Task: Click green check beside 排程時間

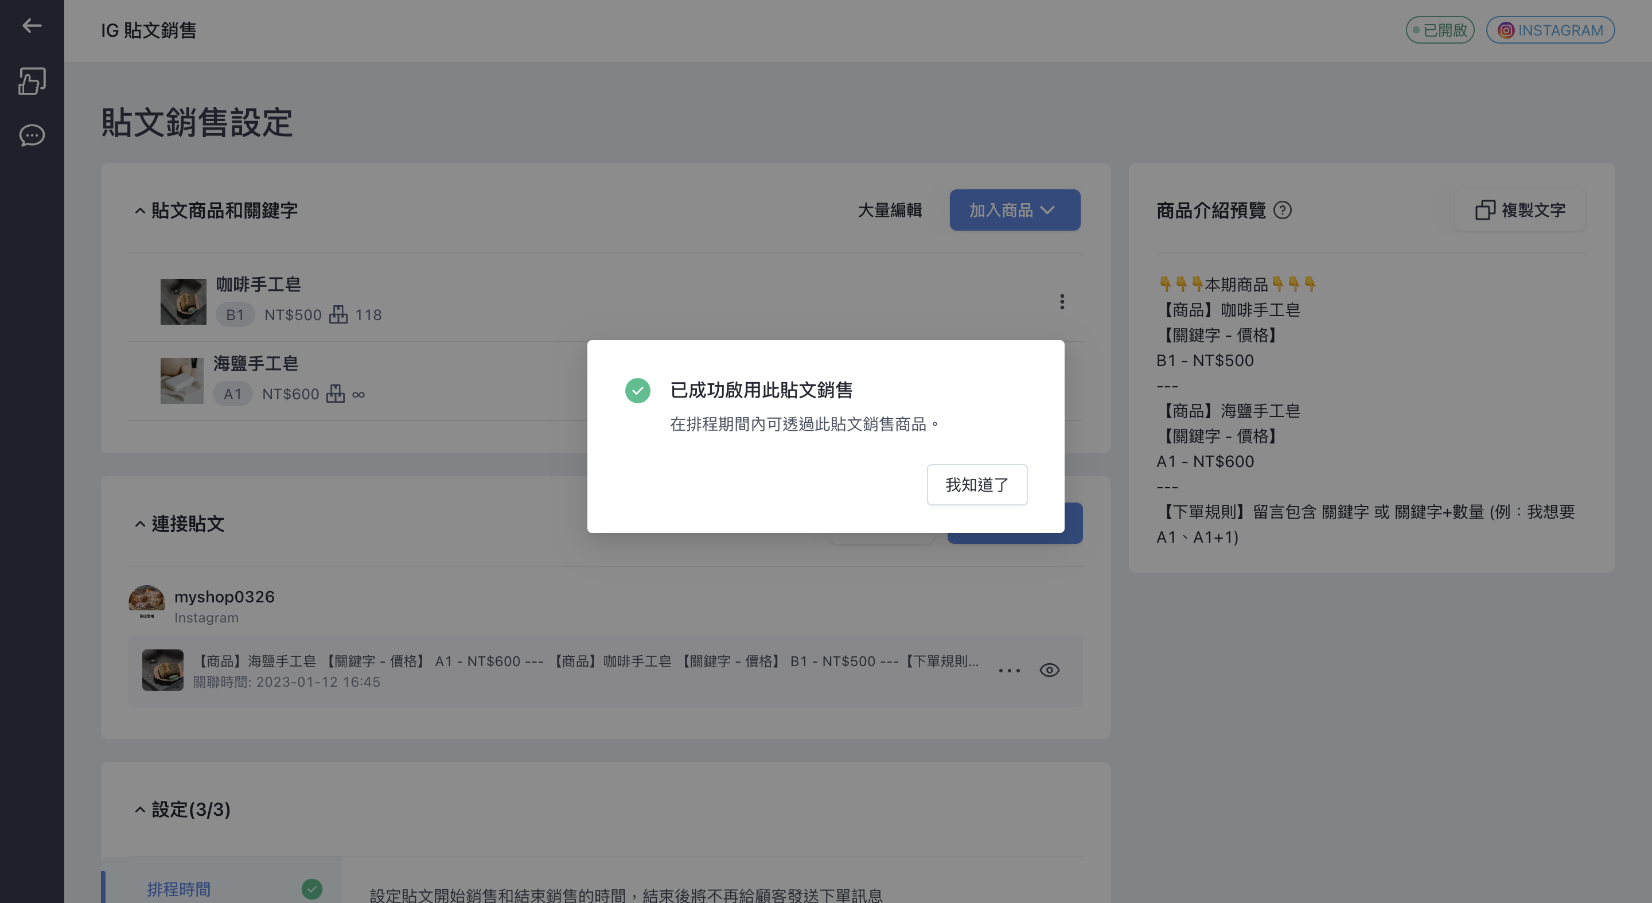Action: pyautogui.click(x=311, y=889)
